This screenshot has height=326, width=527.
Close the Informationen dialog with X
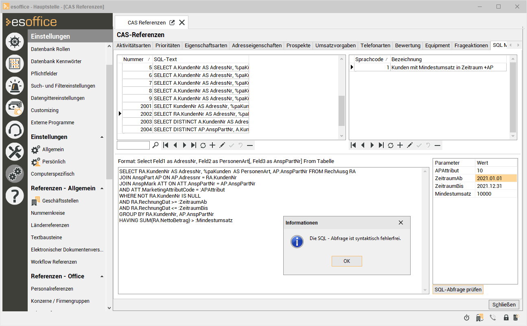click(401, 222)
